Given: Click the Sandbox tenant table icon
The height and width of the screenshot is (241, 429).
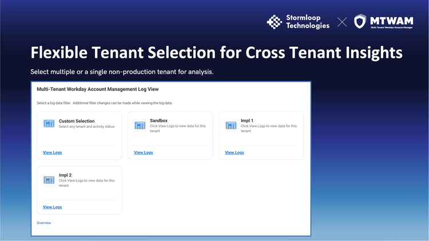Looking at the screenshot, I should (140, 125).
